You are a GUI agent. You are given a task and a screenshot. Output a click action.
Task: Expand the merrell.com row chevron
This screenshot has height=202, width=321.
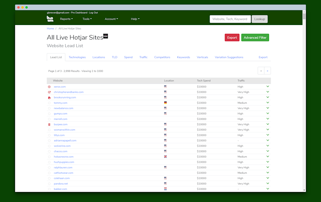coord(267,119)
